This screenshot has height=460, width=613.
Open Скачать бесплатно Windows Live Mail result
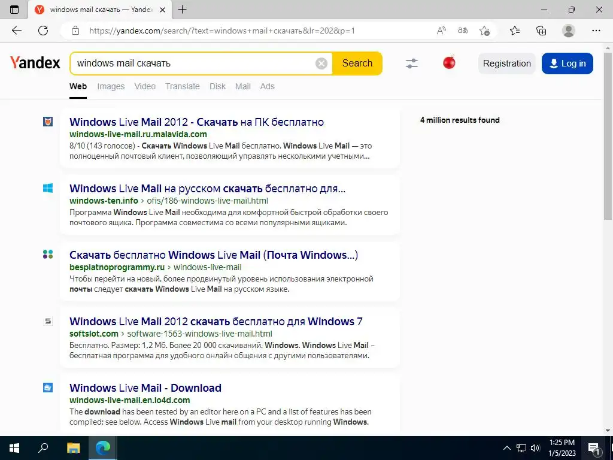pos(214,255)
